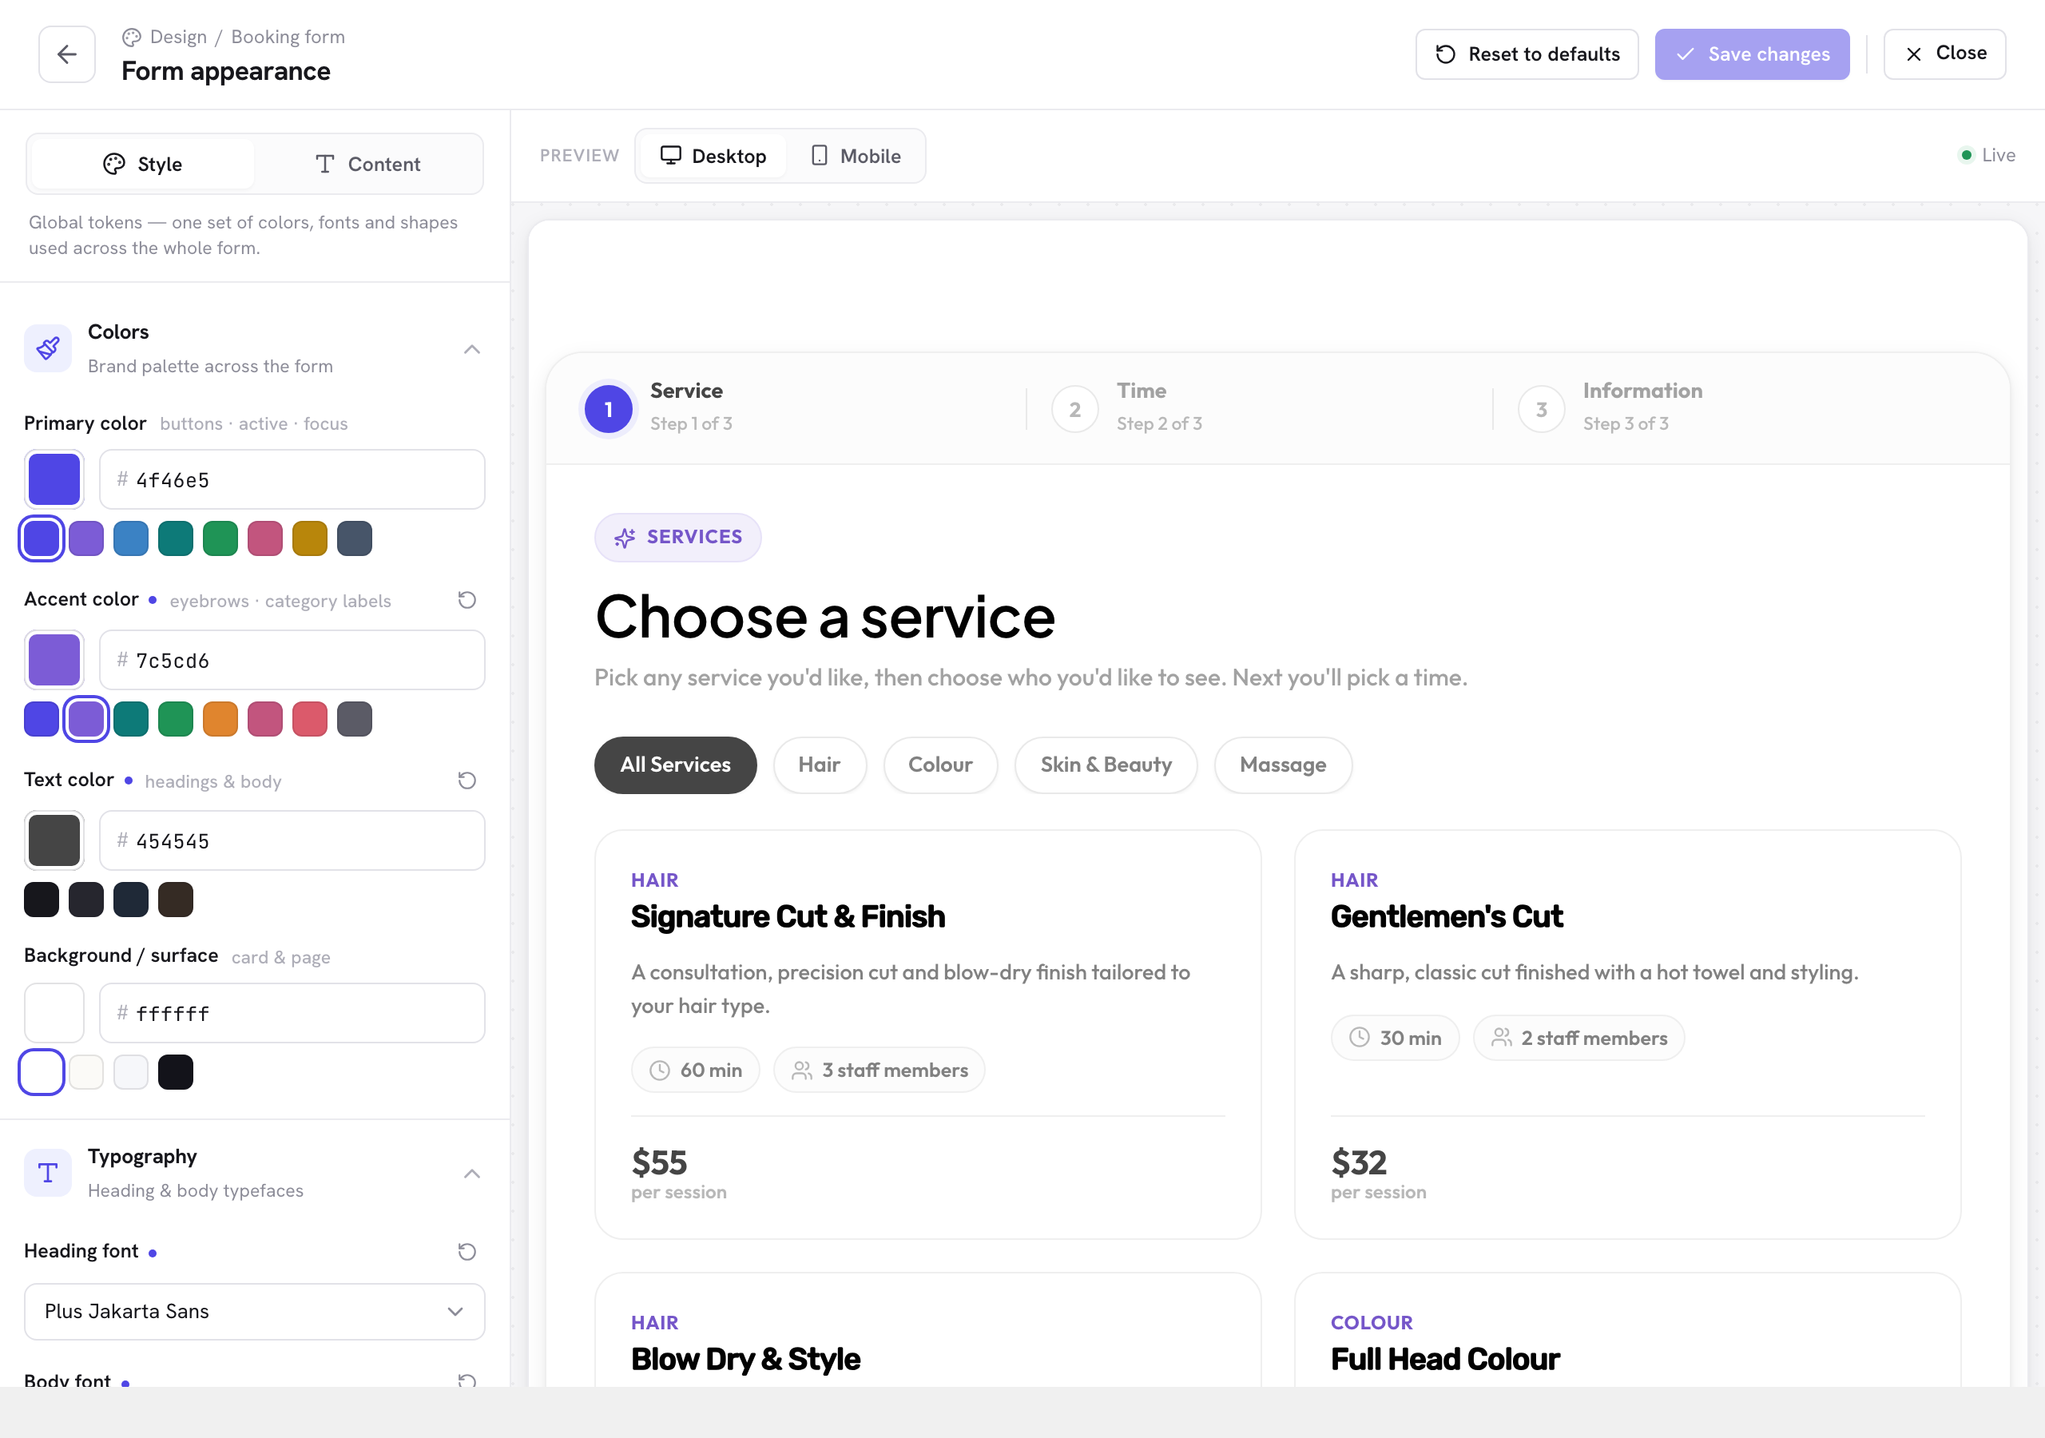
Task: Click the palette icon beside Design breadcrumb
Action: [132, 38]
